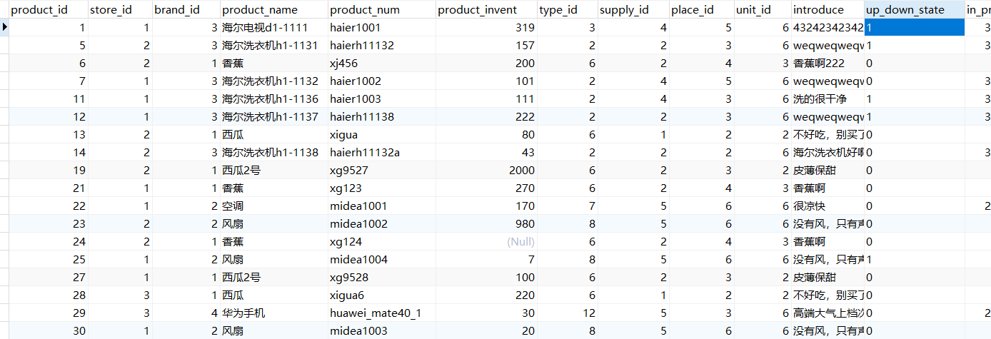Screen dimensions: 991x339
Task: Click the place_id column header
Action: tap(702, 9)
